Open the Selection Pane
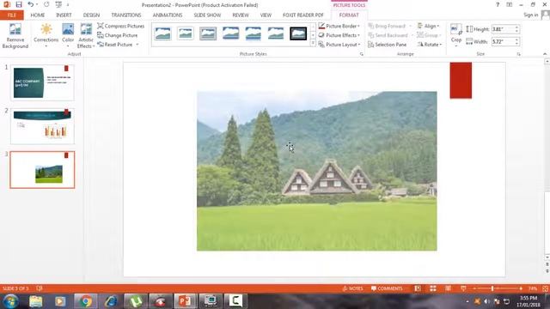550x309 pixels. point(388,45)
